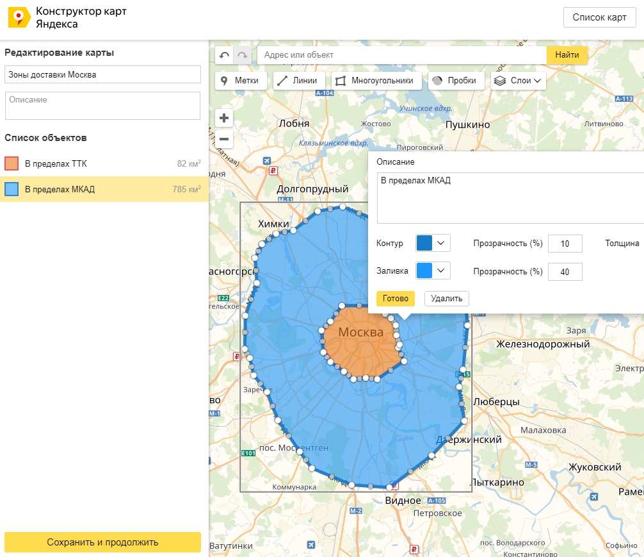This screenshot has height=557, width=644.
Task: Select the Линии line tool
Action: coord(300,81)
